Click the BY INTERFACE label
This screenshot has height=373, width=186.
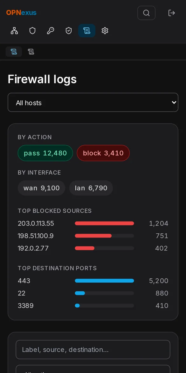coord(39,172)
